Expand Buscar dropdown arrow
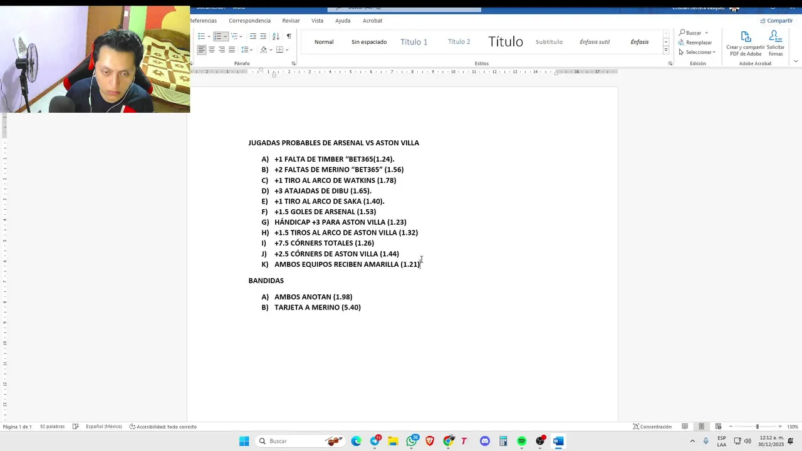The width and height of the screenshot is (802, 451). [x=706, y=33]
